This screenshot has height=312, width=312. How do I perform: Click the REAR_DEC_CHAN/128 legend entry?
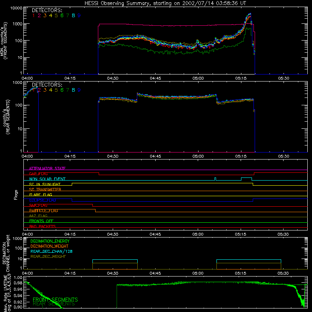(x=51, y=251)
